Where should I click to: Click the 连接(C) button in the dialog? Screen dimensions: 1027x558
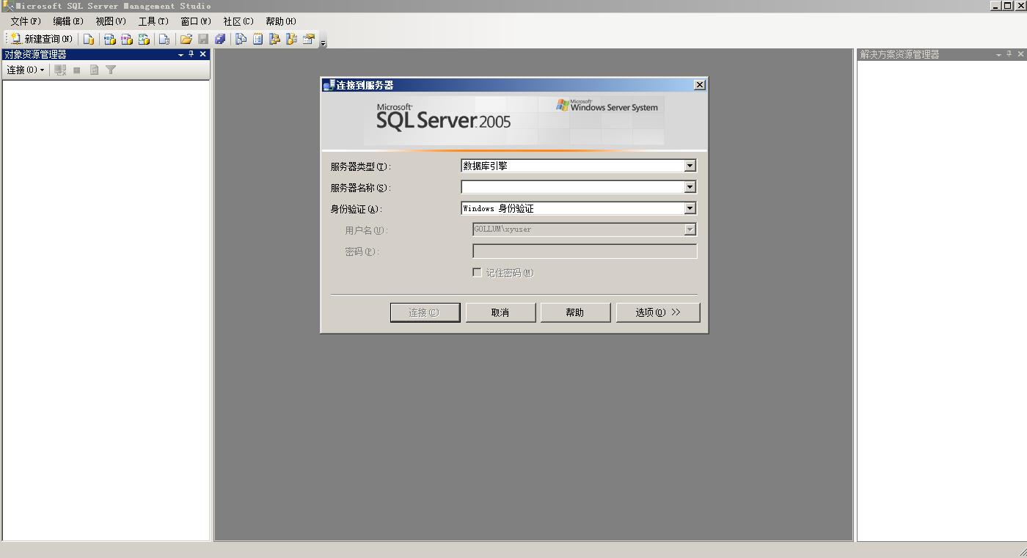pos(425,312)
